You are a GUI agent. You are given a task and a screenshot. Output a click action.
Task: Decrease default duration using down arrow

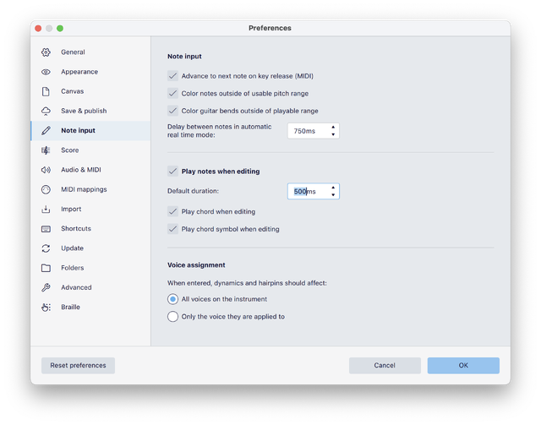pyautogui.click(x=333, y=195)
